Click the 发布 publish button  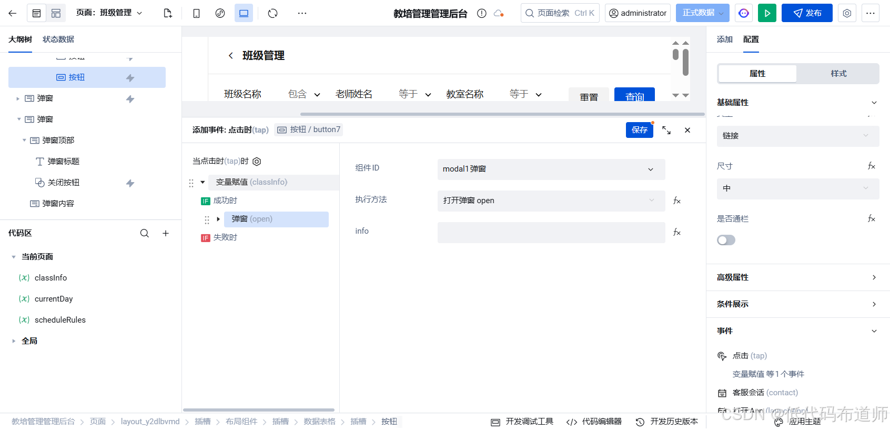pos(807,13)
